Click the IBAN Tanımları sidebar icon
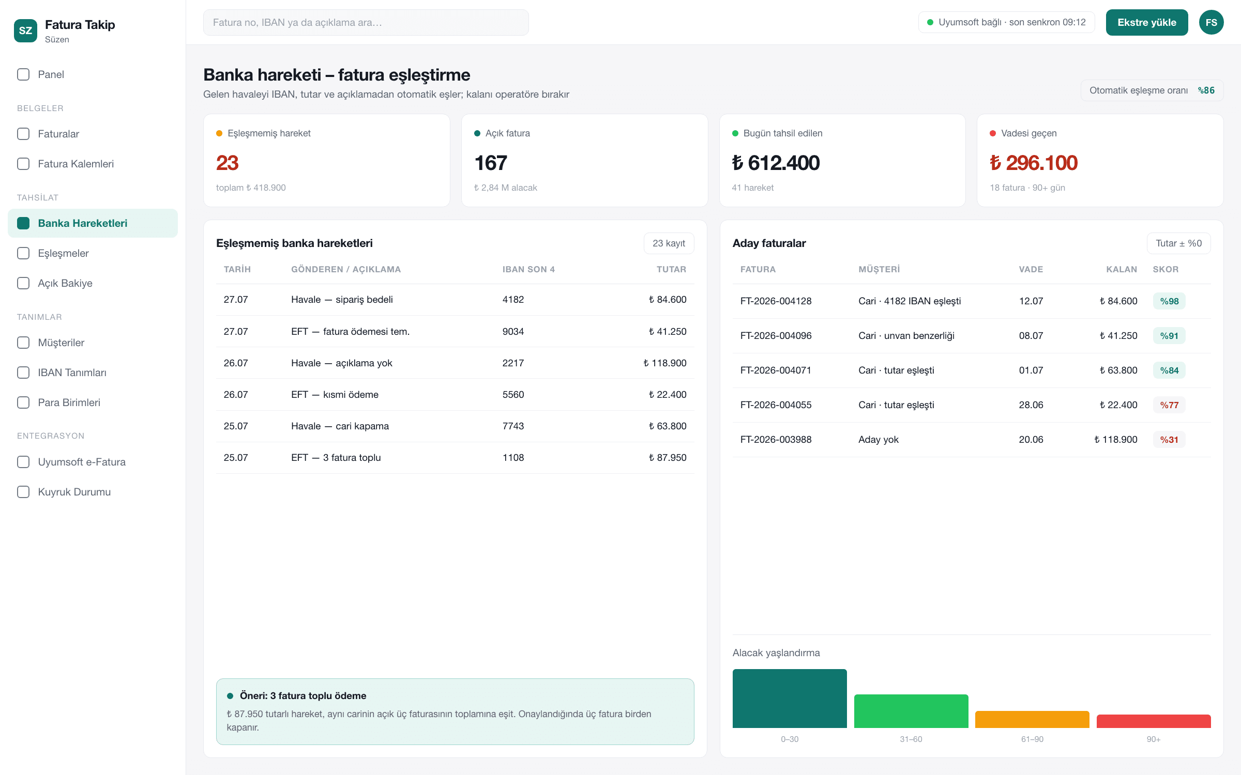The image size is (1241, 775). [23, 373]
